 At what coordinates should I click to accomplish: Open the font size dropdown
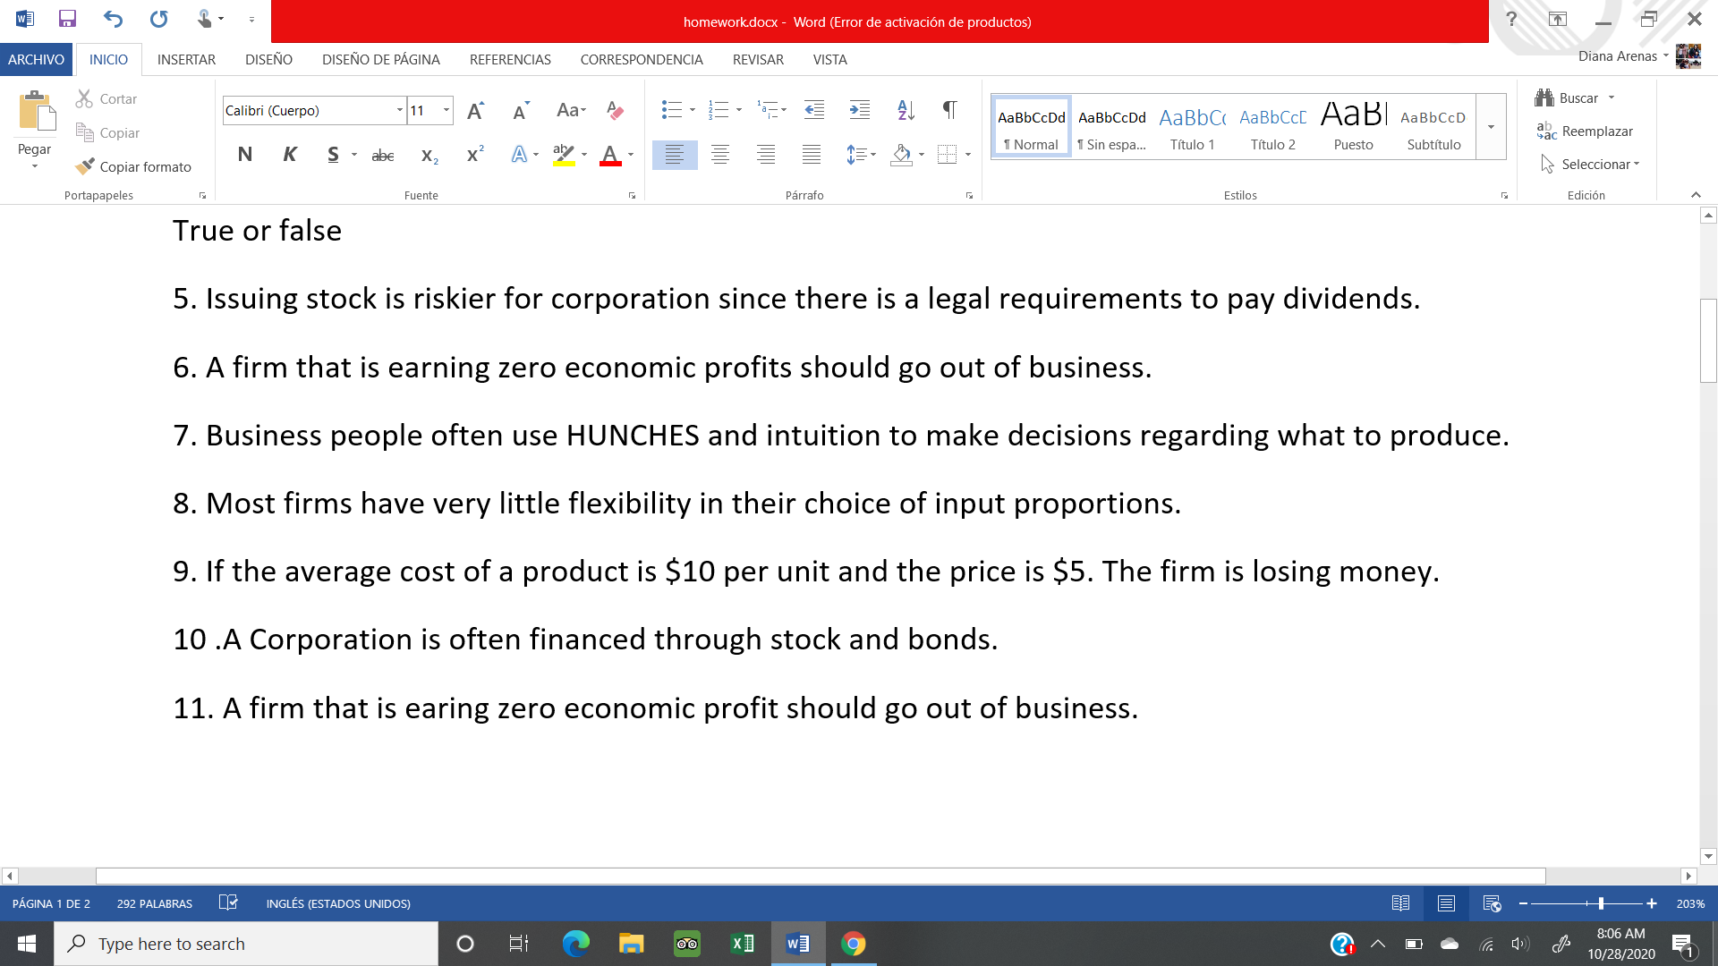click(446, 110)
